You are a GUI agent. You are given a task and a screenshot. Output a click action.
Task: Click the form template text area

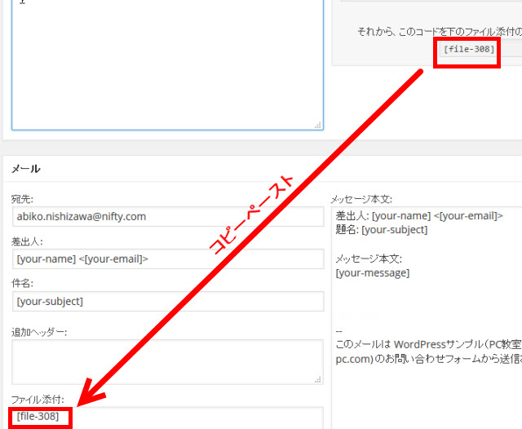coord(167,64)
